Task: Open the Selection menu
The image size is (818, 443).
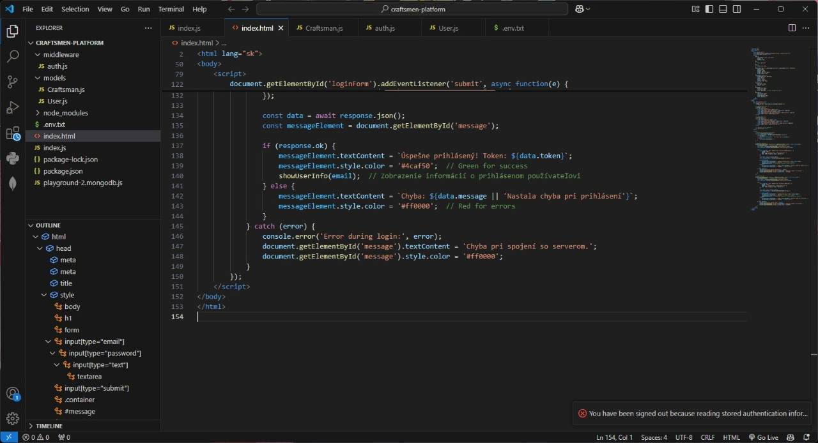Action: click(75, 9)
